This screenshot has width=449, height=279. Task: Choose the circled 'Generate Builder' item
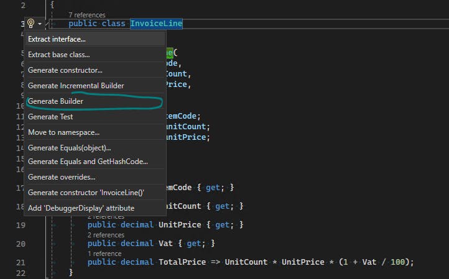pos(55,101)
